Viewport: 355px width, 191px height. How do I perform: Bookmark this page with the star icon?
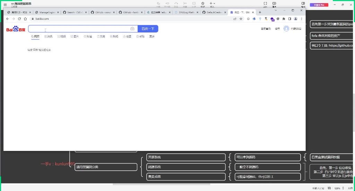click(241, 19)
